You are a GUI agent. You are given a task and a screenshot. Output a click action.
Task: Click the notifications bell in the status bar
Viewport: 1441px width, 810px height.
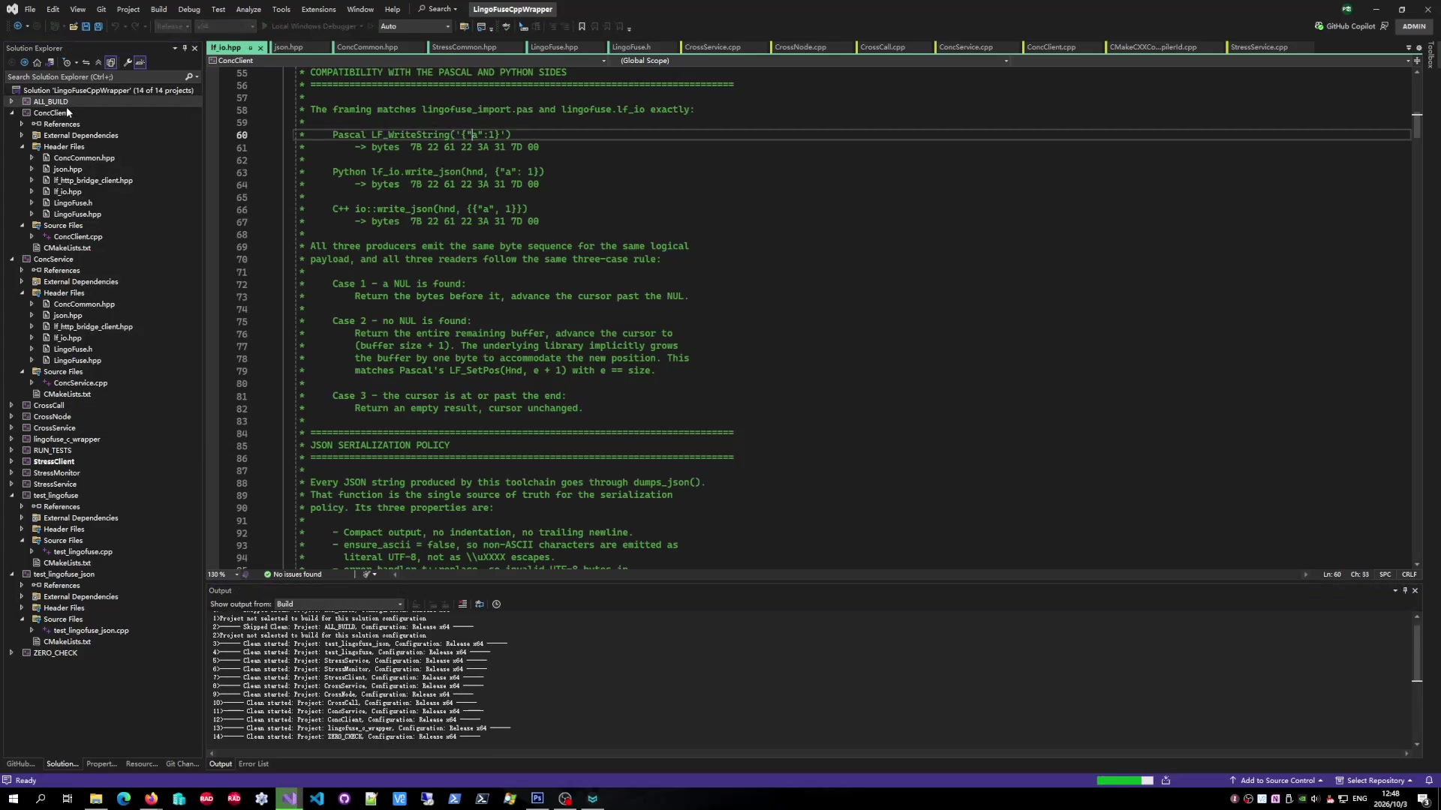1429,781
